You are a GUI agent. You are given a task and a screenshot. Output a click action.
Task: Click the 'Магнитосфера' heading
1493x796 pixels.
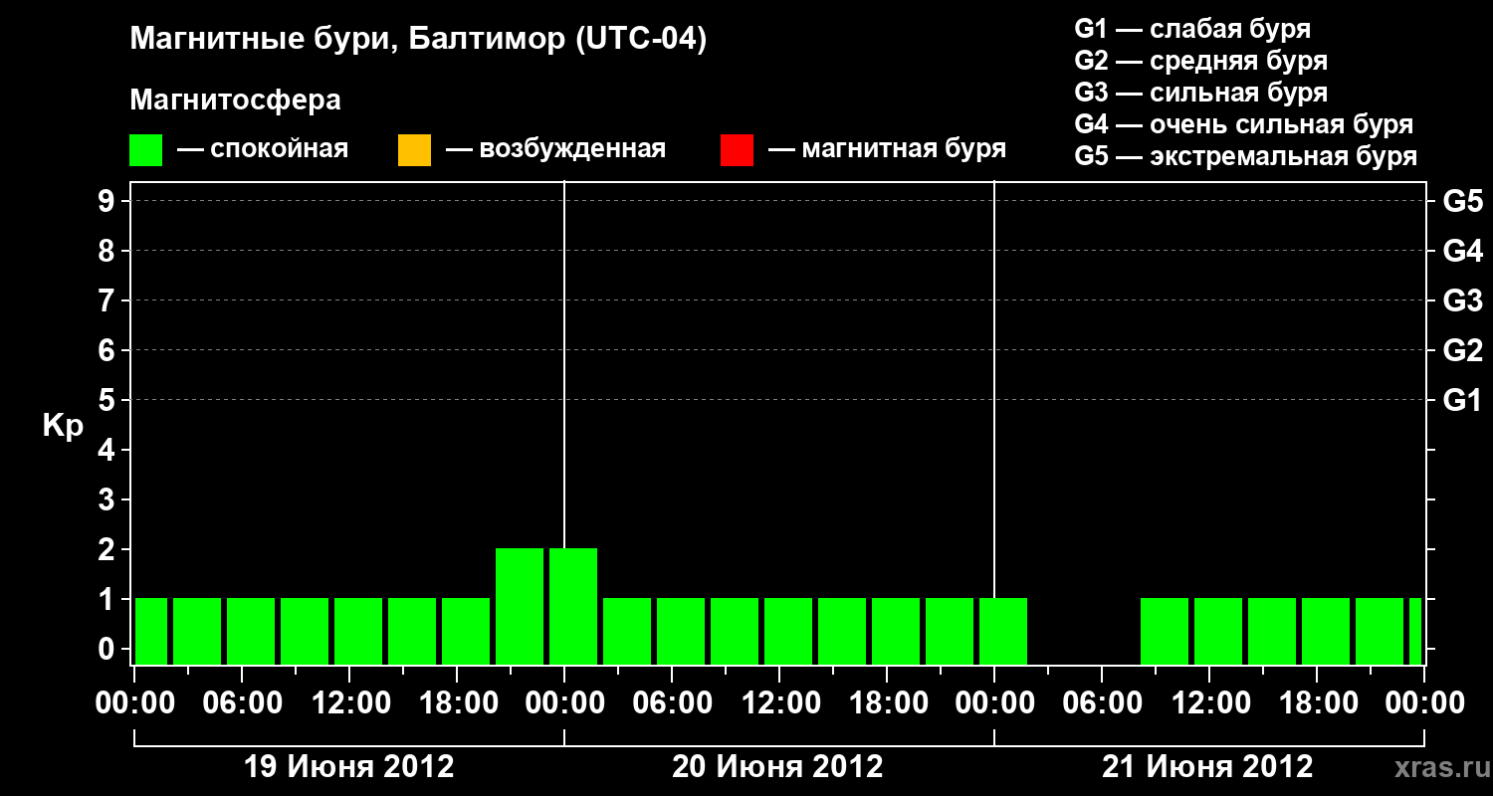236,100
